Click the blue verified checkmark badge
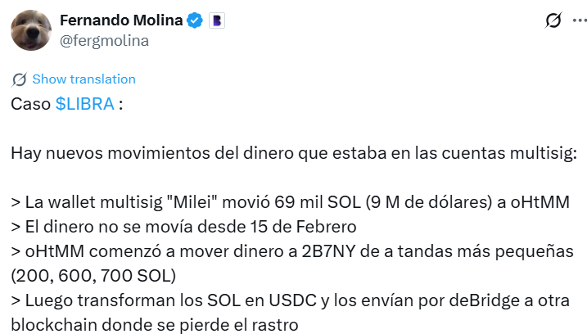 click(194, 20)
